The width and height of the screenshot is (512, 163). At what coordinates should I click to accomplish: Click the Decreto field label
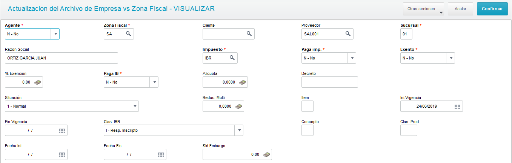309,73
